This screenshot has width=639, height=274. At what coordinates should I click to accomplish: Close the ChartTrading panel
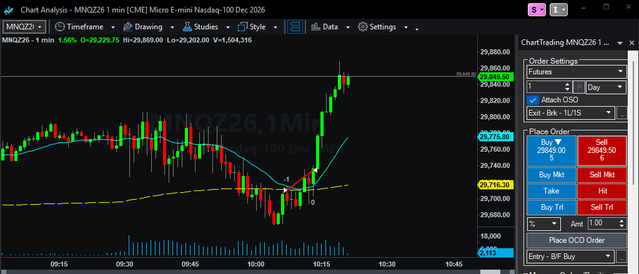click(x=632, y=42)
